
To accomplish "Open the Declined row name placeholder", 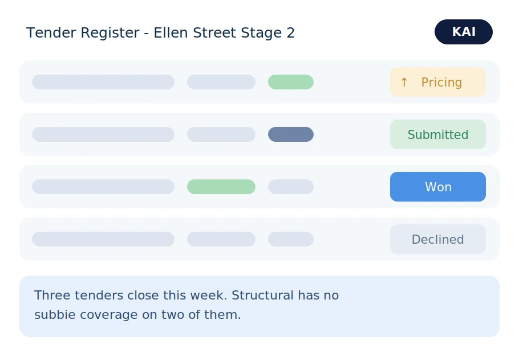I will [103, 239].
